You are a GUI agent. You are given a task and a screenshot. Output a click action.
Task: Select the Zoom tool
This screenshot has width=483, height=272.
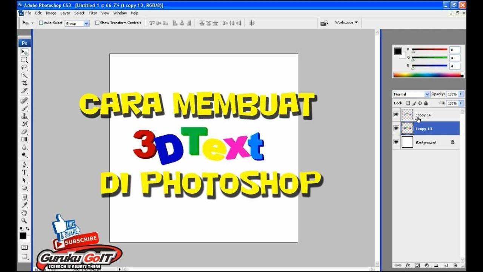click(x=25, y=220)
